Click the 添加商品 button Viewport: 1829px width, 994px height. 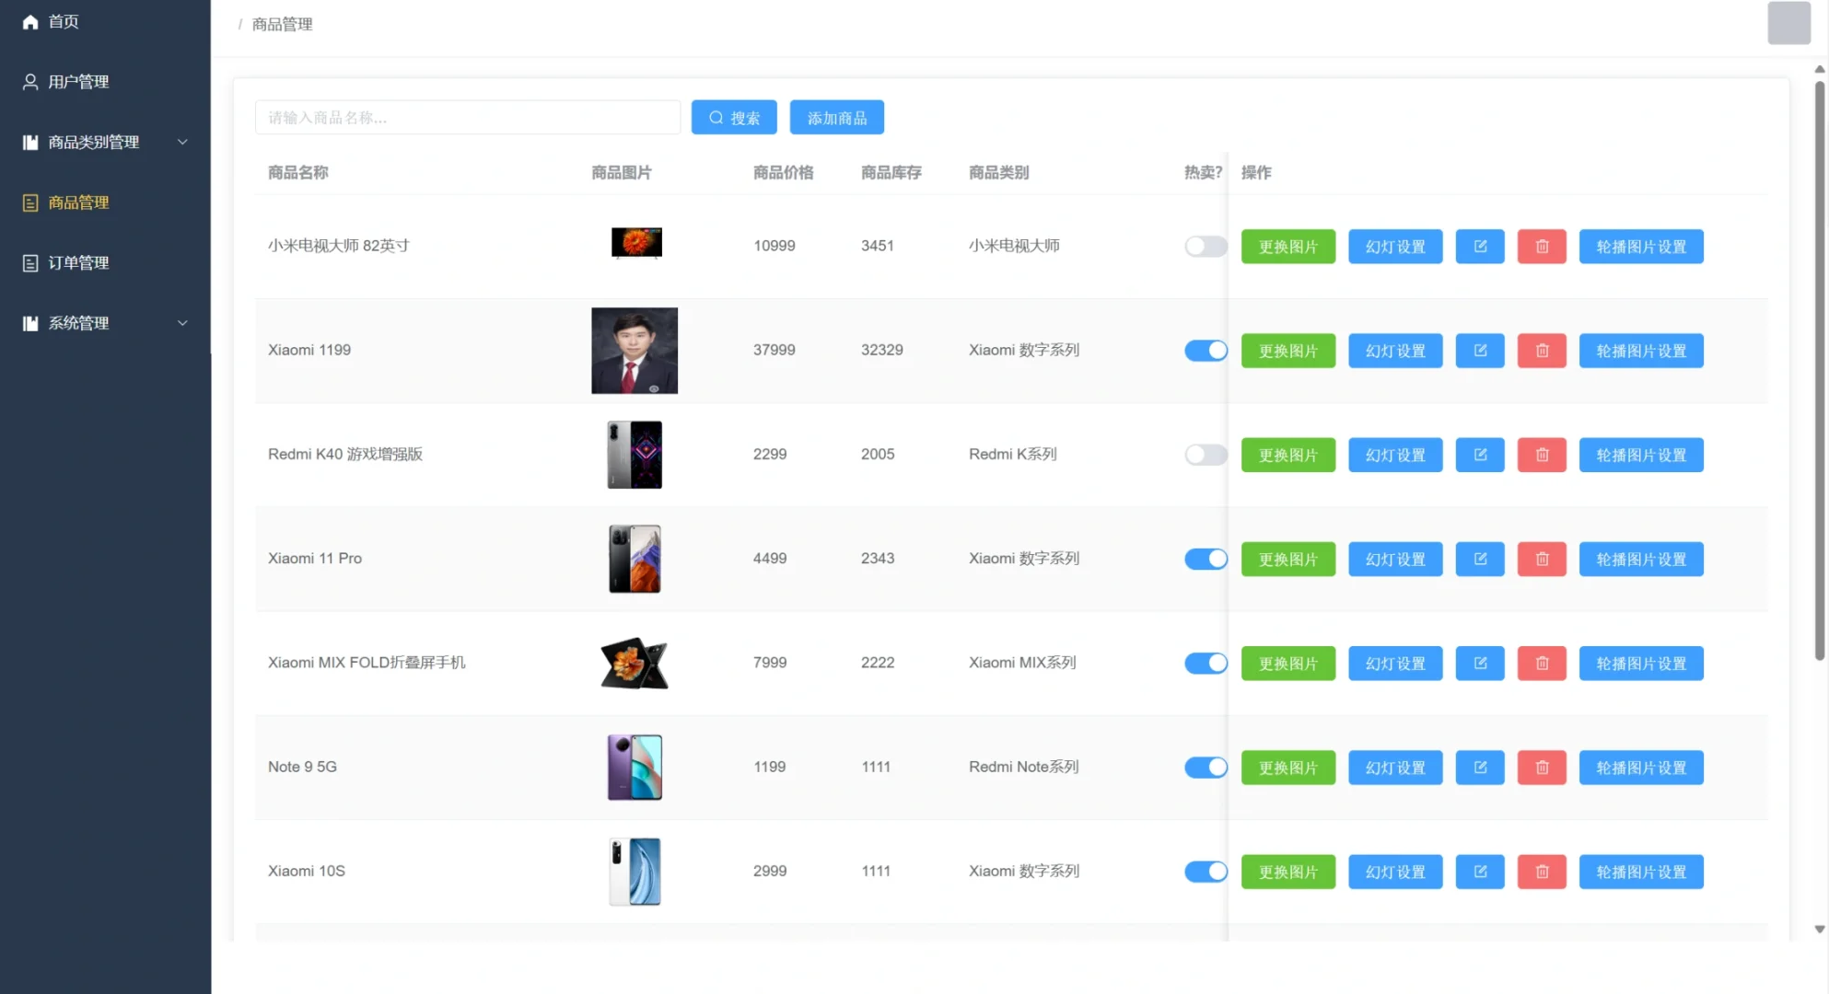coord(836,118)
